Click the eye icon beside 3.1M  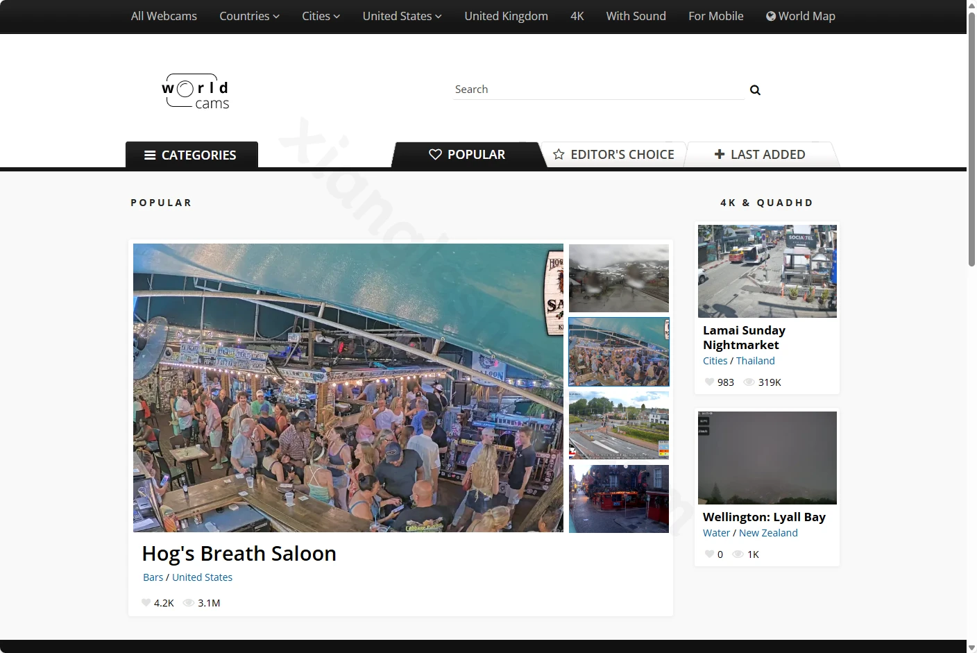tap(188, 603)
